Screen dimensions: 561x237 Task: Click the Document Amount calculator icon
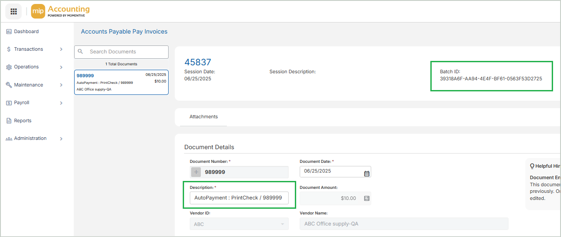coord(366,199)
